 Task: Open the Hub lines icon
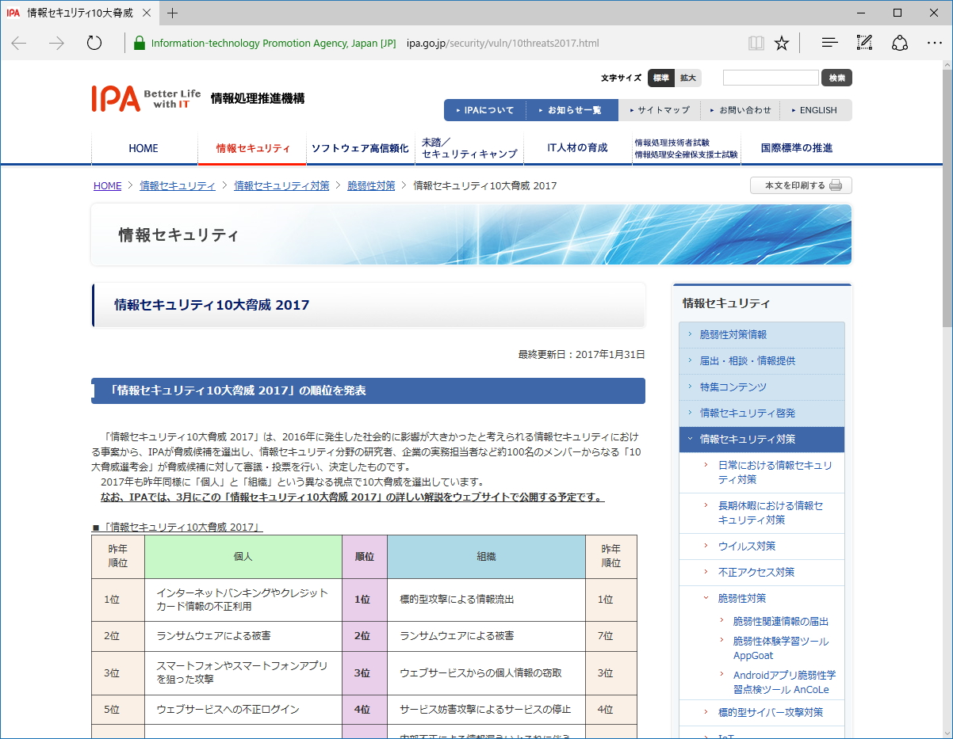829,43
